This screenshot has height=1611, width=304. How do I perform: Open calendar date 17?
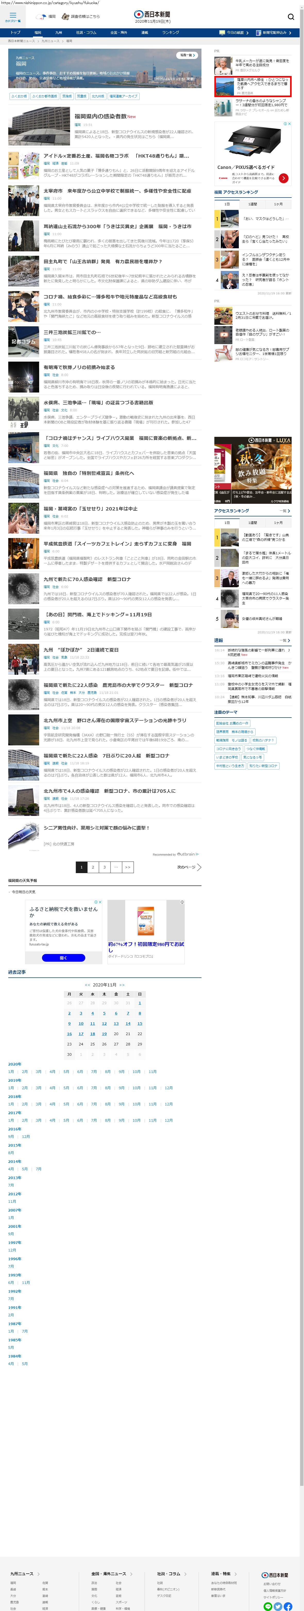pos(81,1034)
